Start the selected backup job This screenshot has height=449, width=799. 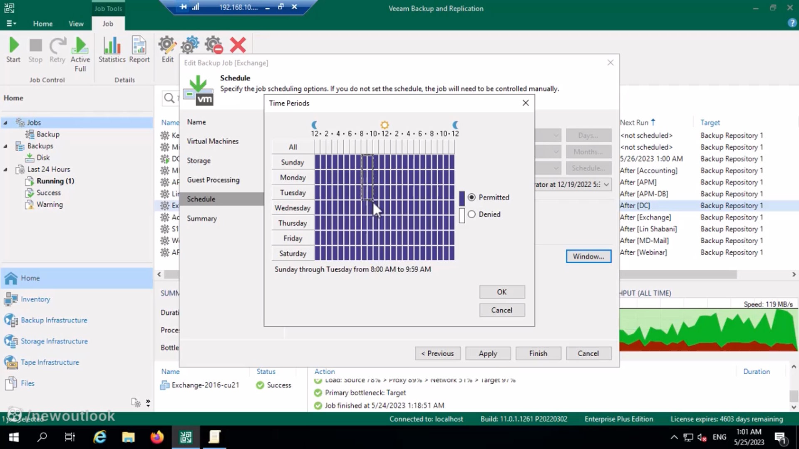pos(13,50)
